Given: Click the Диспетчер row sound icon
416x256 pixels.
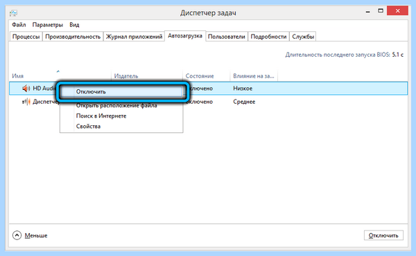Looking at the screenshot, I should point(26,102).
